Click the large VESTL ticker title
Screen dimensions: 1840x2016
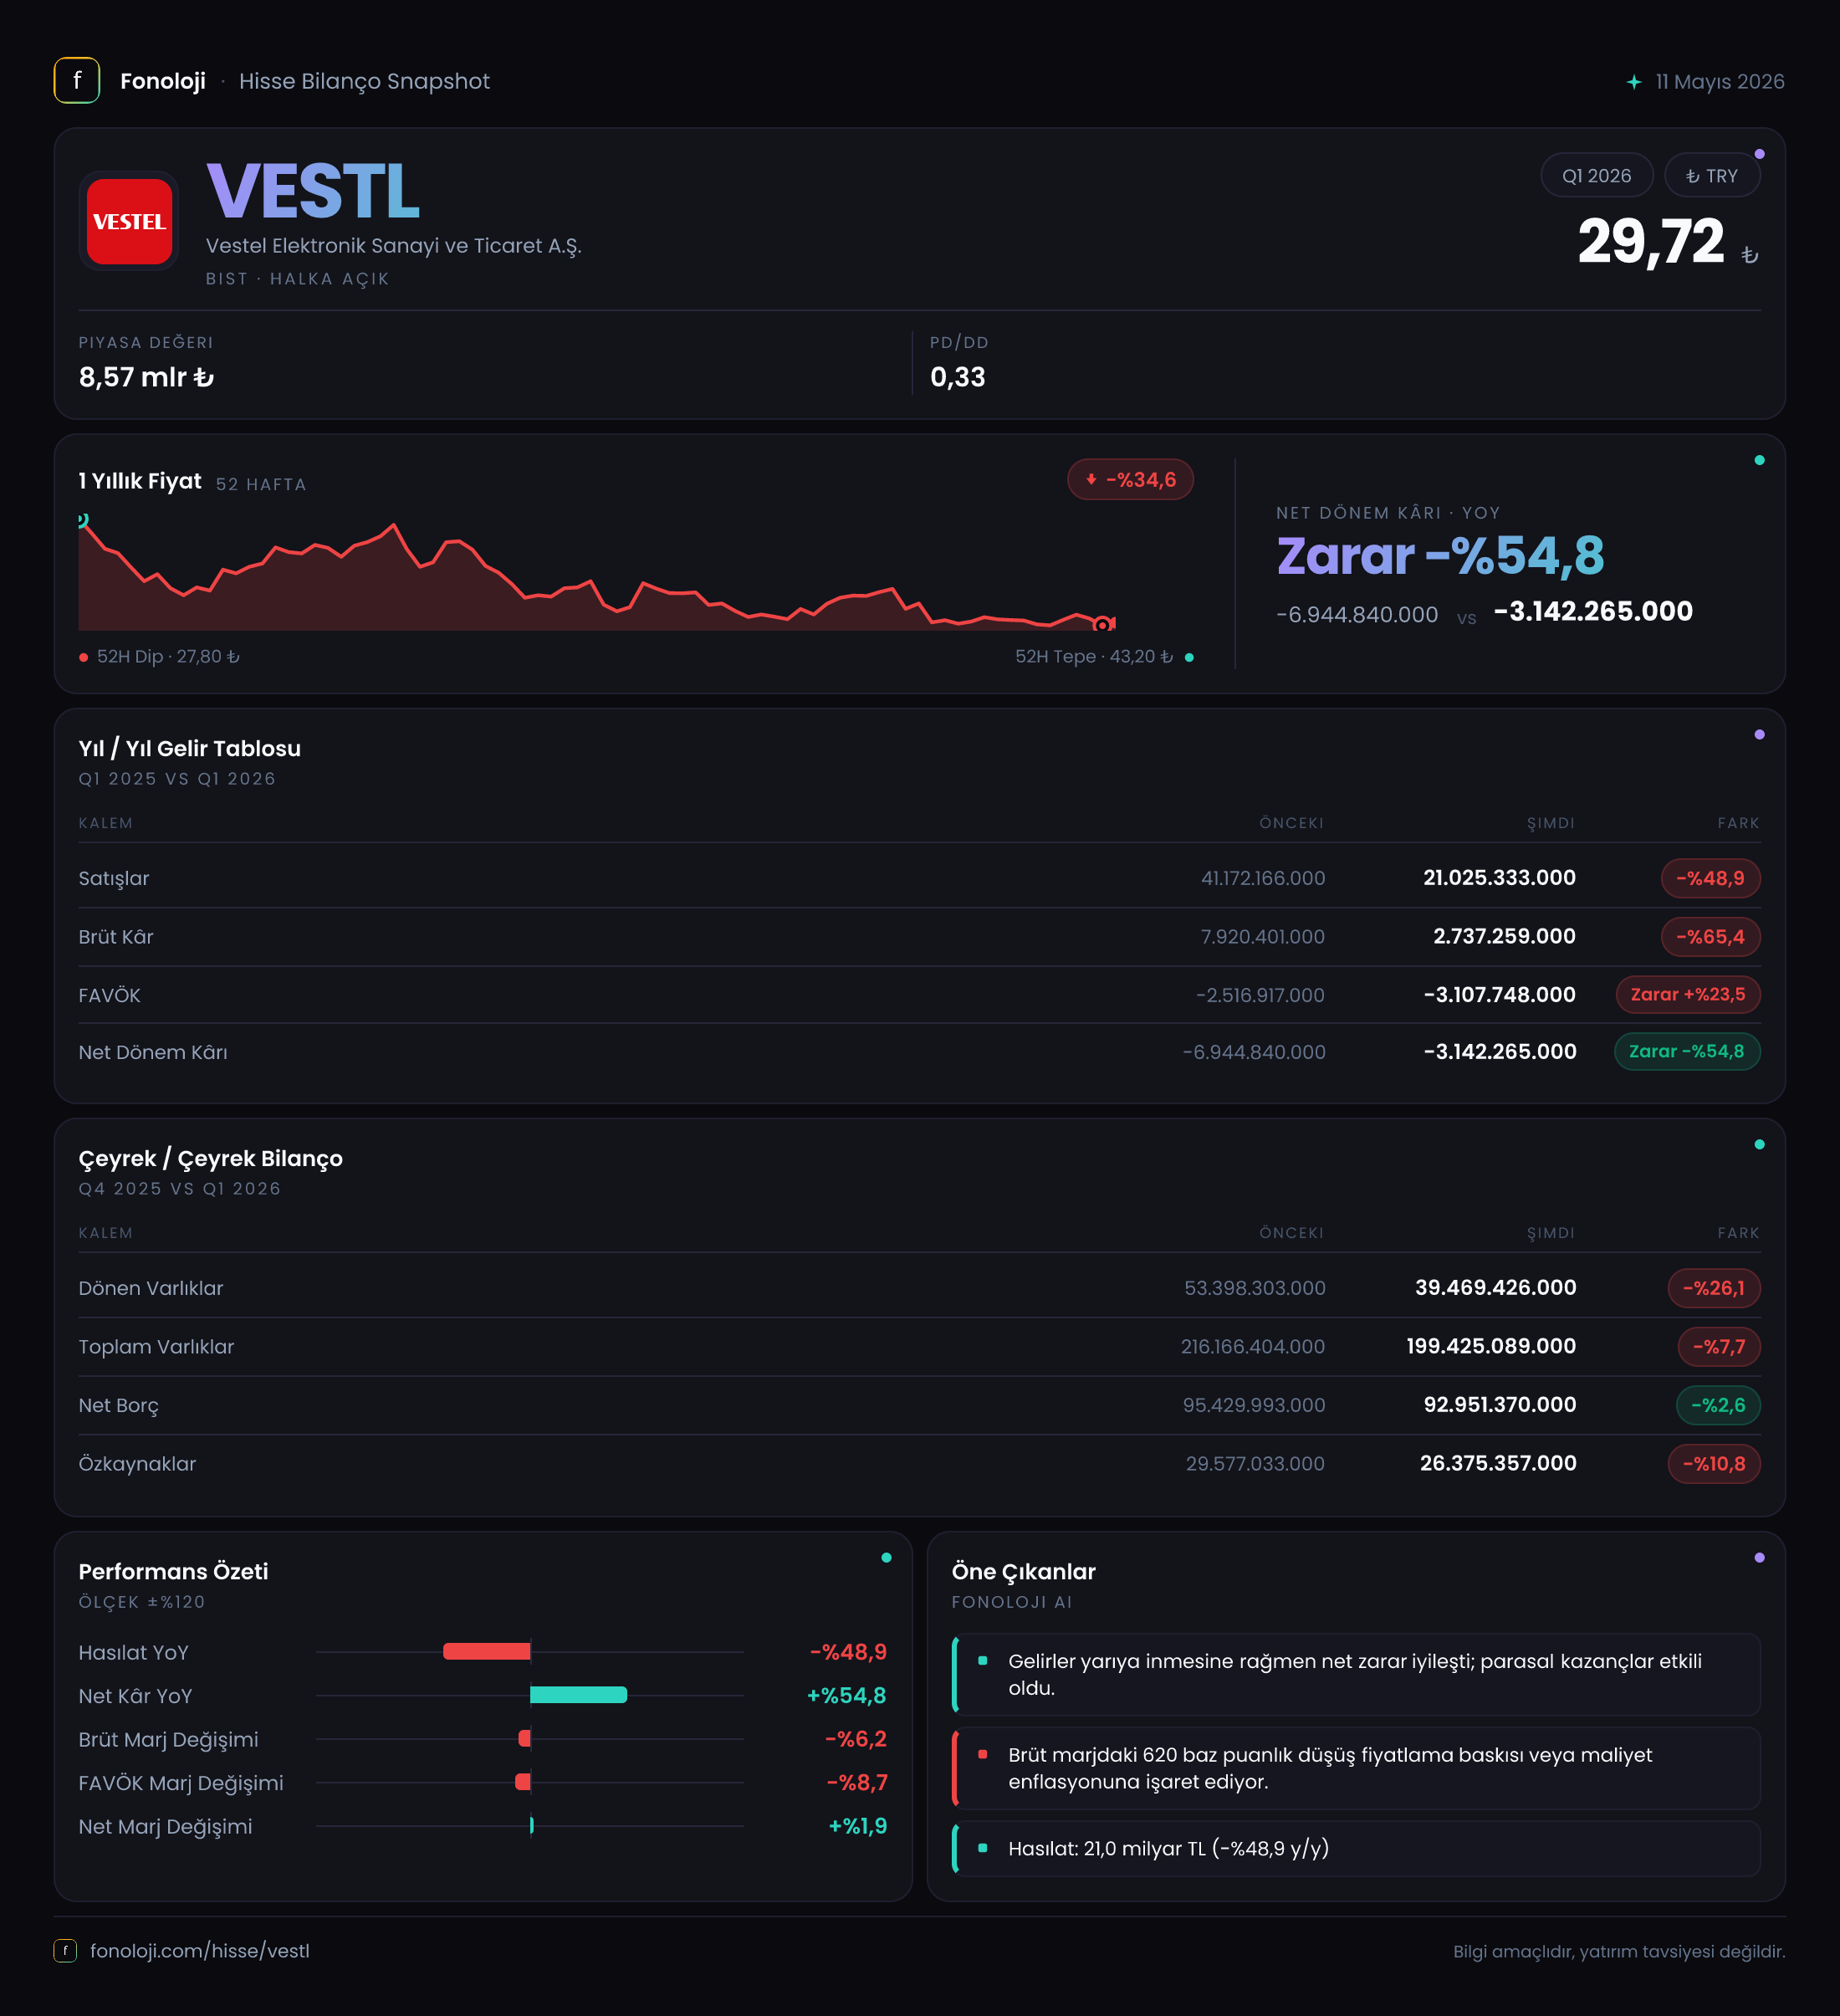(313, 191)
